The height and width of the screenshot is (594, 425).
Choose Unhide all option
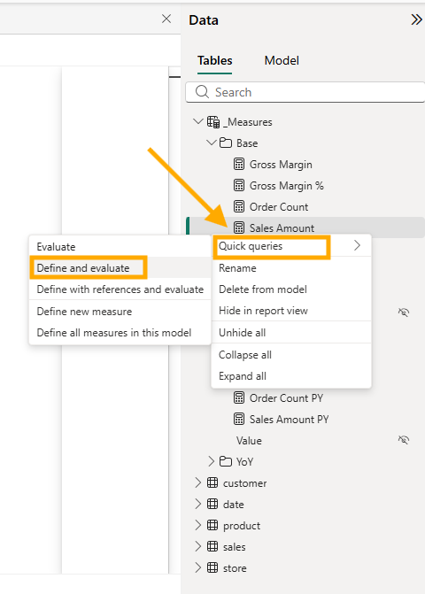[x=291, y=333]
